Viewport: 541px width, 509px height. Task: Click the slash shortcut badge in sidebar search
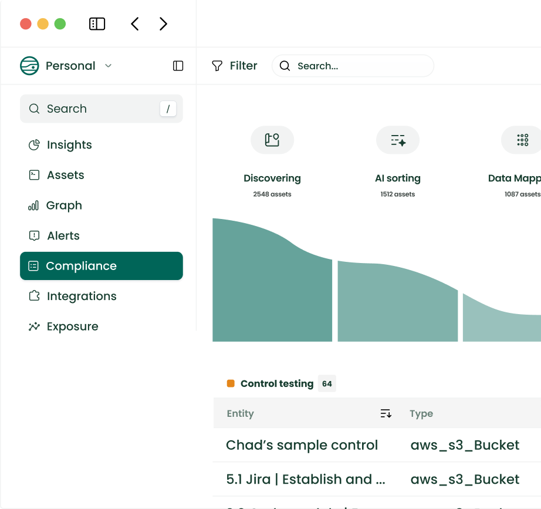168,109
